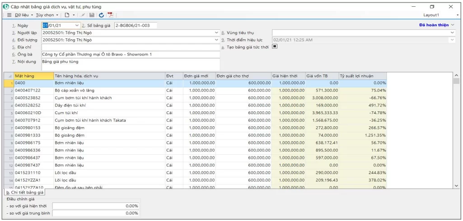Click the new document icon
The image size is (463, 221).
coord(67,15)
